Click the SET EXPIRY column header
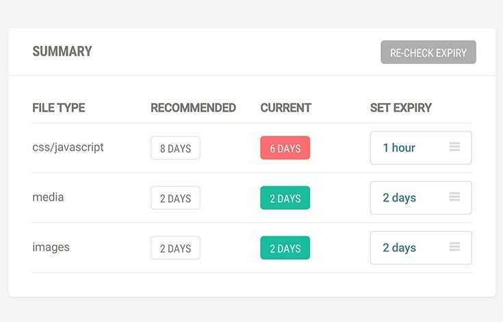This screenshot has height=322, width=503. [401, 108]
